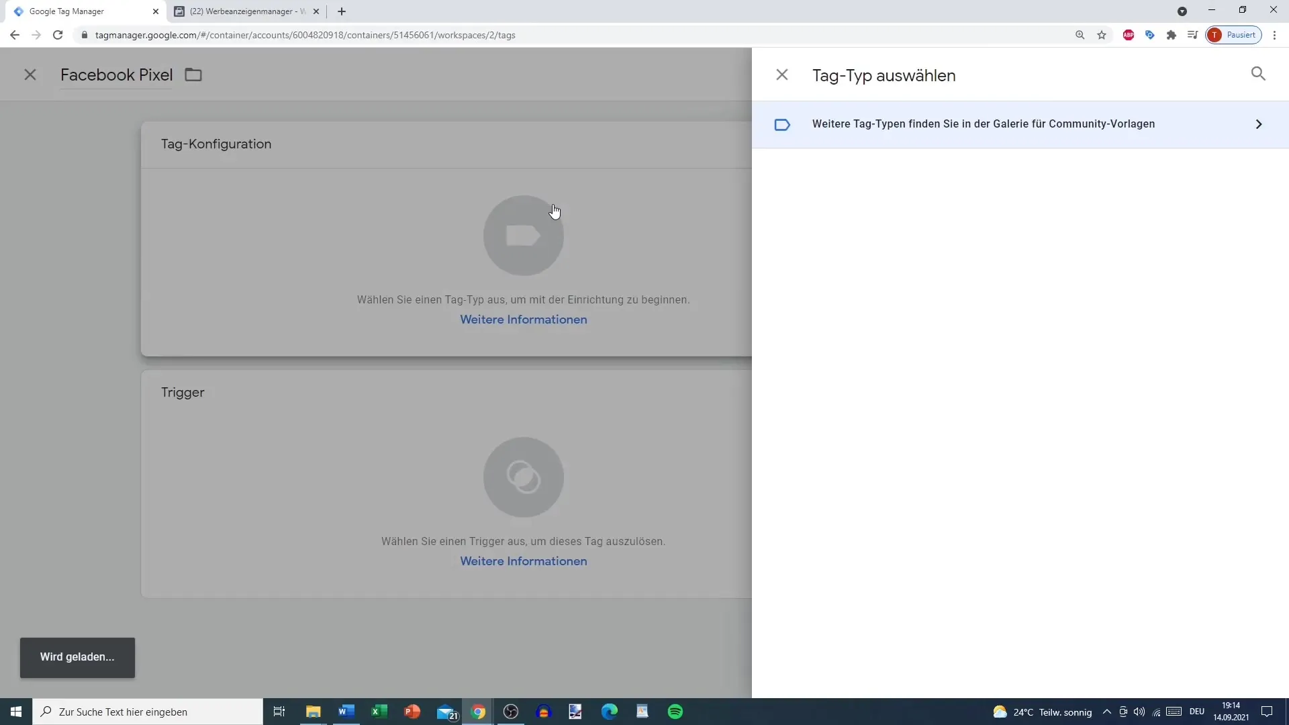Image resolution: width=1289 pixels, height=725 pixels.
Task: Open the Pausiert profile button
Action: pyautogui.click(x=1234, y=35)
